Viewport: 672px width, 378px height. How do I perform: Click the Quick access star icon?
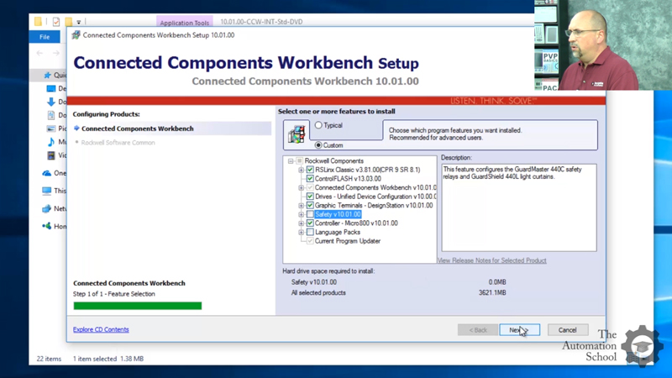47,75
